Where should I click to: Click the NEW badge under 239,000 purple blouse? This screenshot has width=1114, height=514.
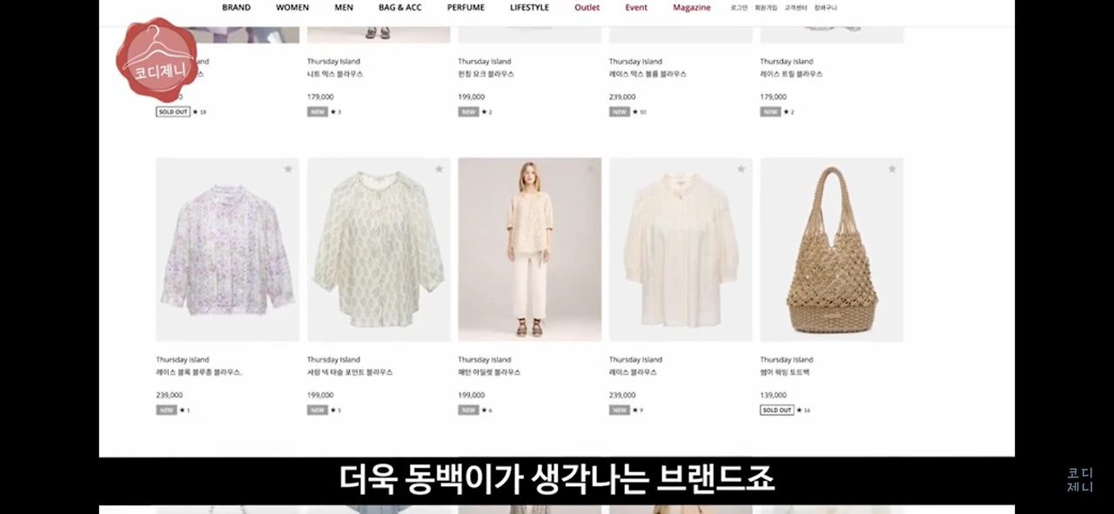tap(166, 410)
